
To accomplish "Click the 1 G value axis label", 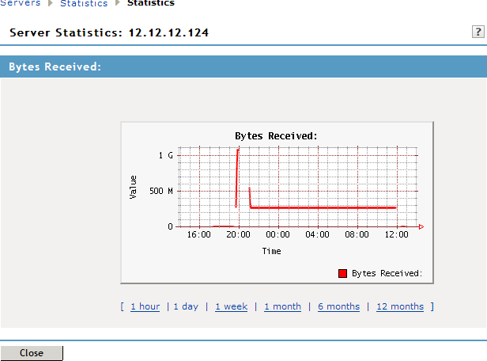I will tap(165, 155).
